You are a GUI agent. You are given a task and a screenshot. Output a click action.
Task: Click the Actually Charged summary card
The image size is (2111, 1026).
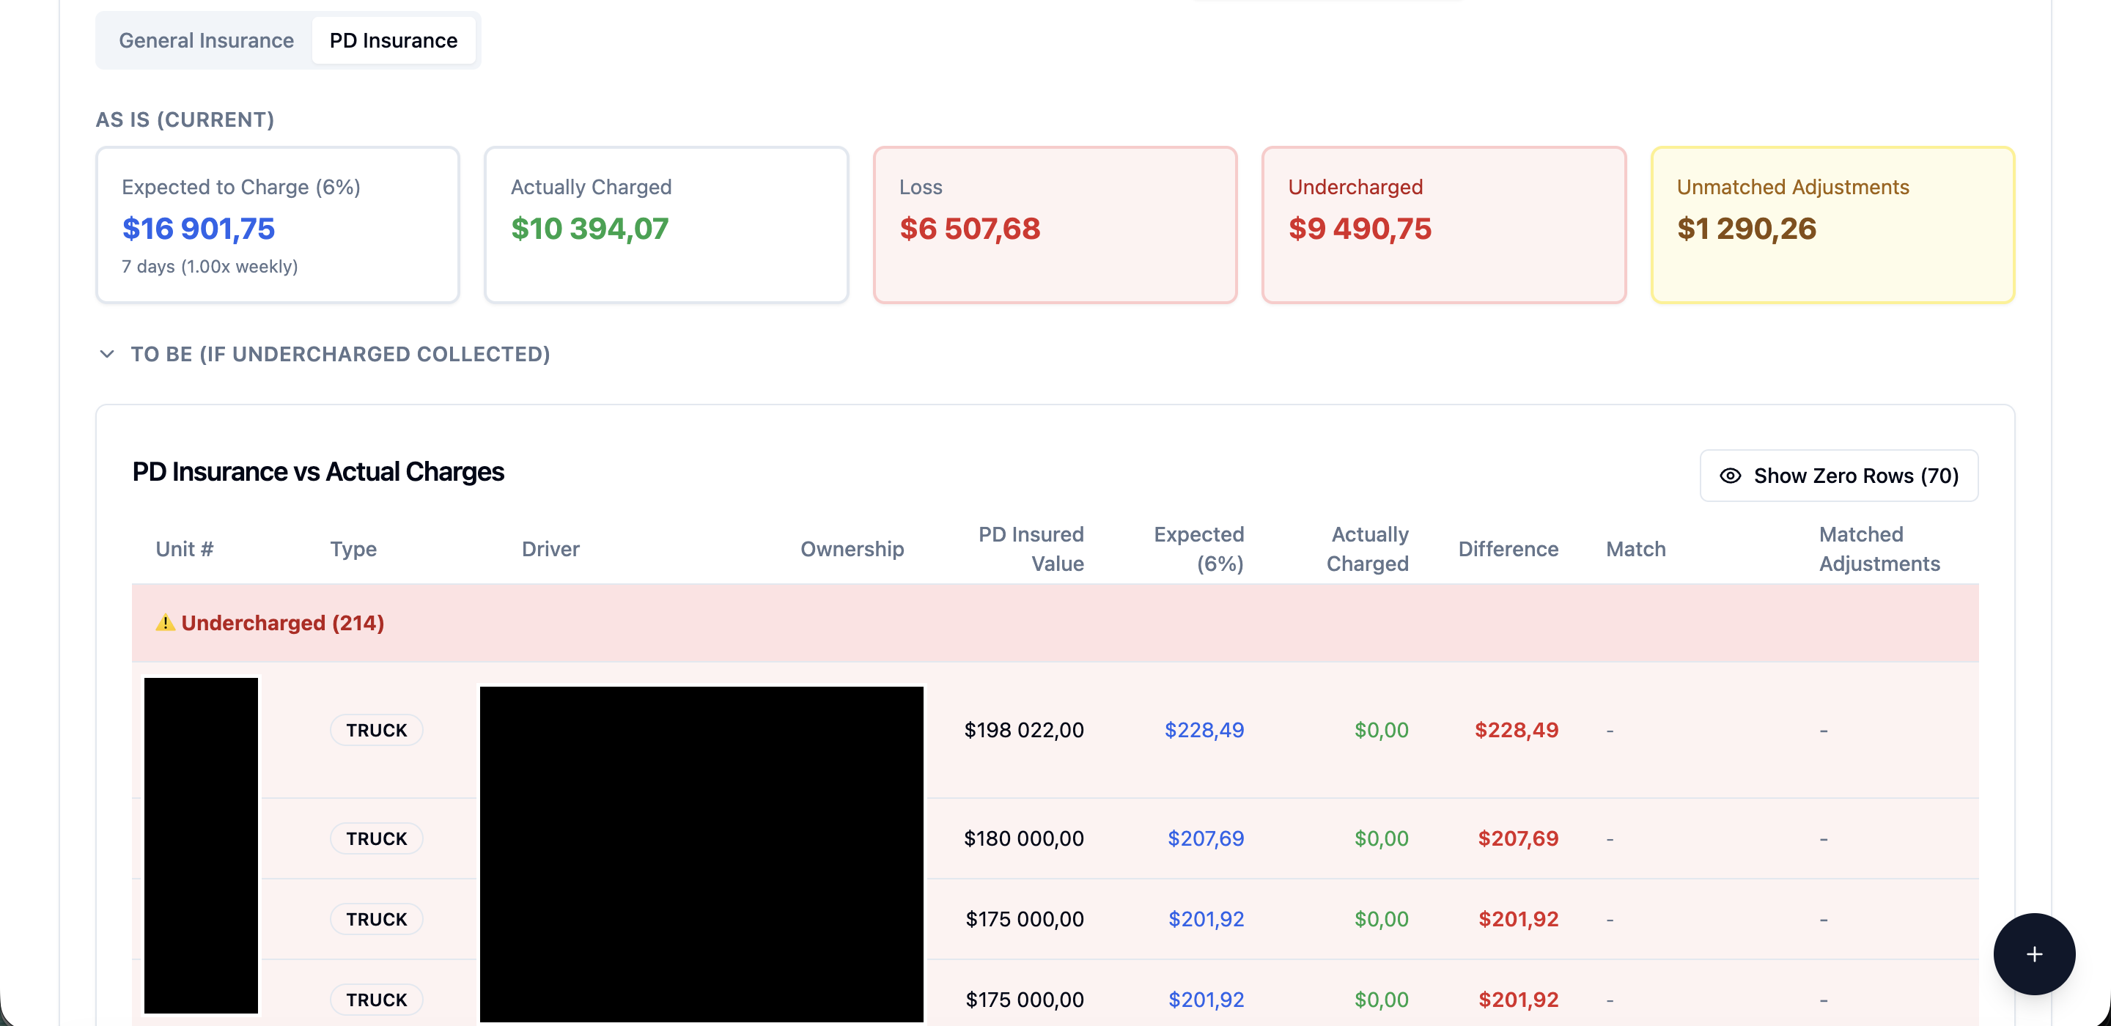tap(666, 224)
